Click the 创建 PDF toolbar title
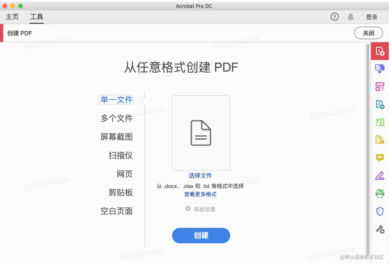The image size is (391, 267). pos(20,33)
